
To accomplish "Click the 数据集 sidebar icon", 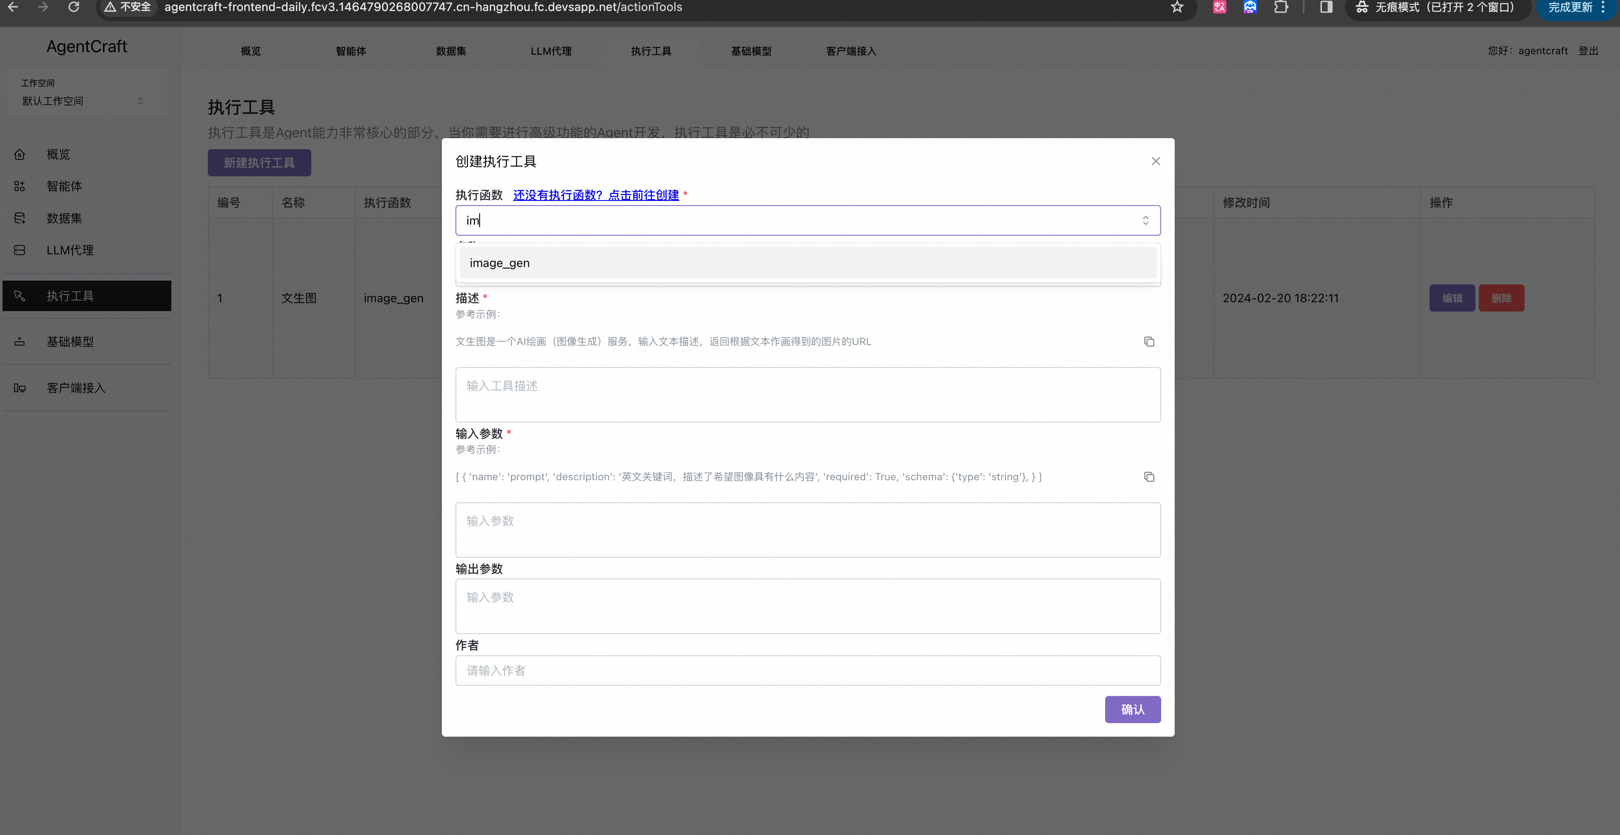I will (x=20, y=218).
